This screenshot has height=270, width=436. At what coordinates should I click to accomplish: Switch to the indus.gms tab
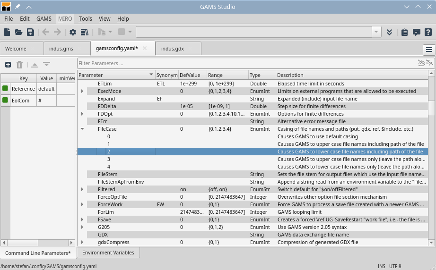(61, 49)
